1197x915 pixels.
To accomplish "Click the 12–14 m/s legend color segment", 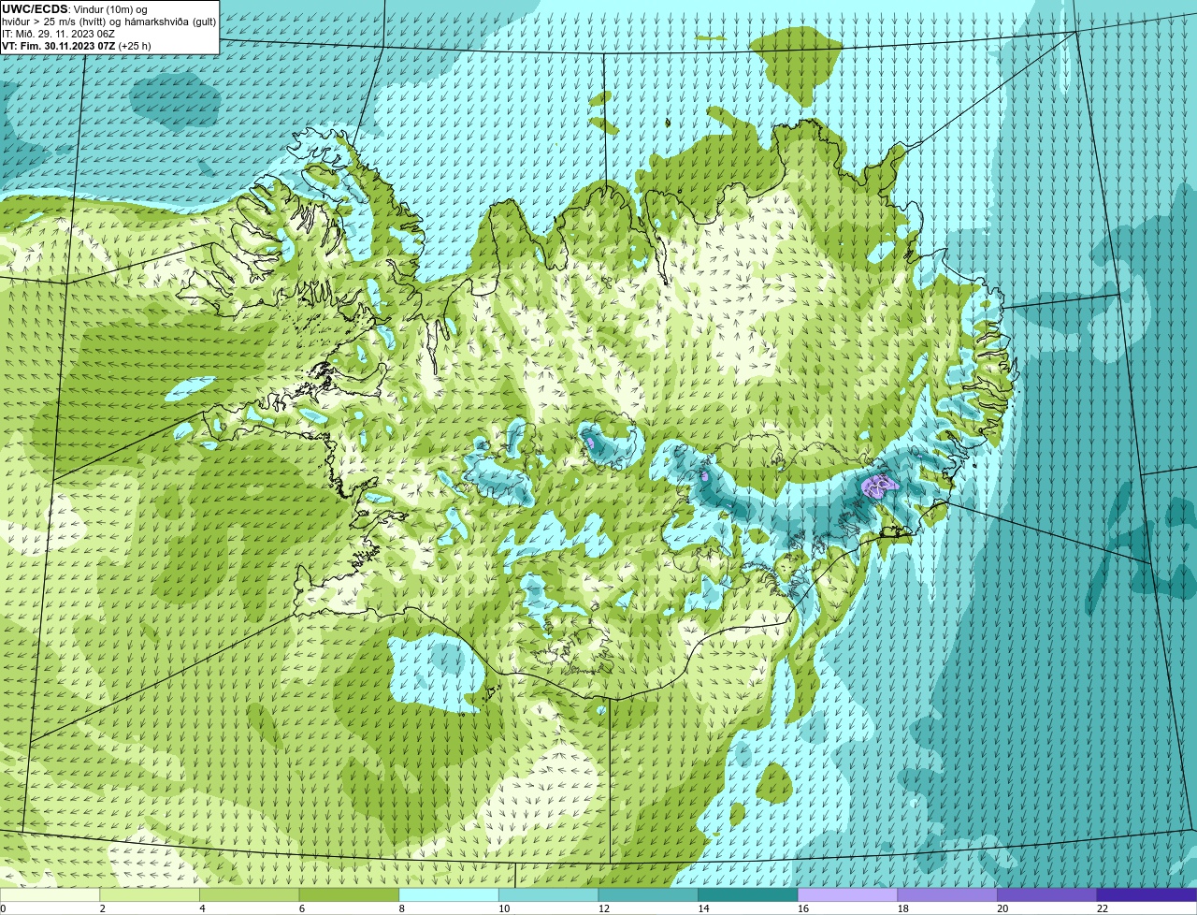I will point(648,894).
